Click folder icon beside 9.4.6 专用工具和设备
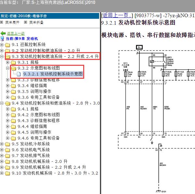Viewport: 195px width, 194px height. click(x=13, y=138)
